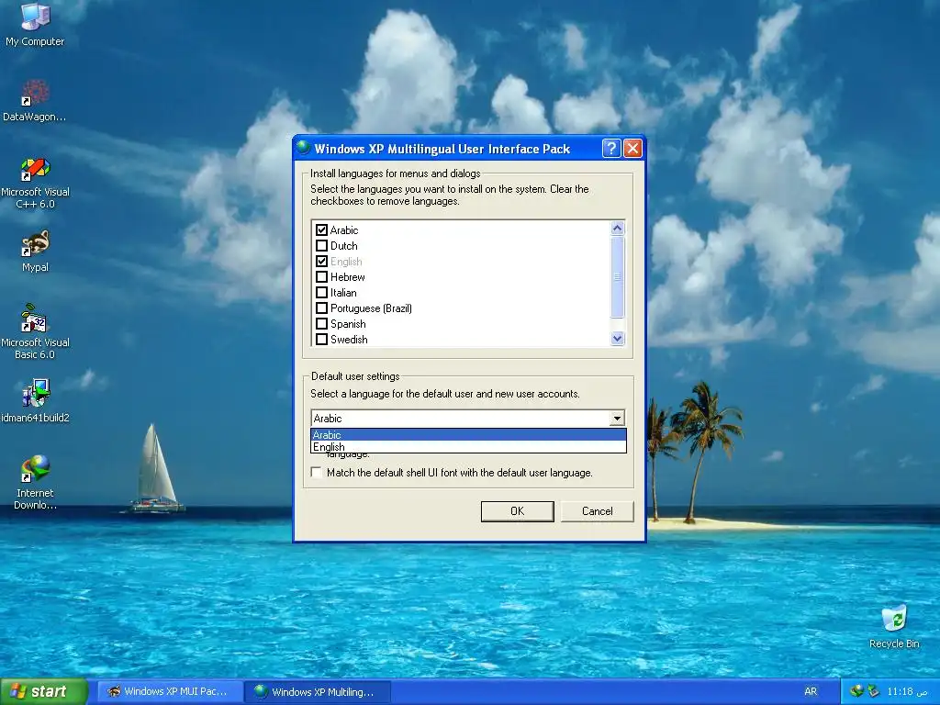The height and width of the screenshot is (705, 940).
Task: Click the AR language bar indicator
Action: point(811,691)
